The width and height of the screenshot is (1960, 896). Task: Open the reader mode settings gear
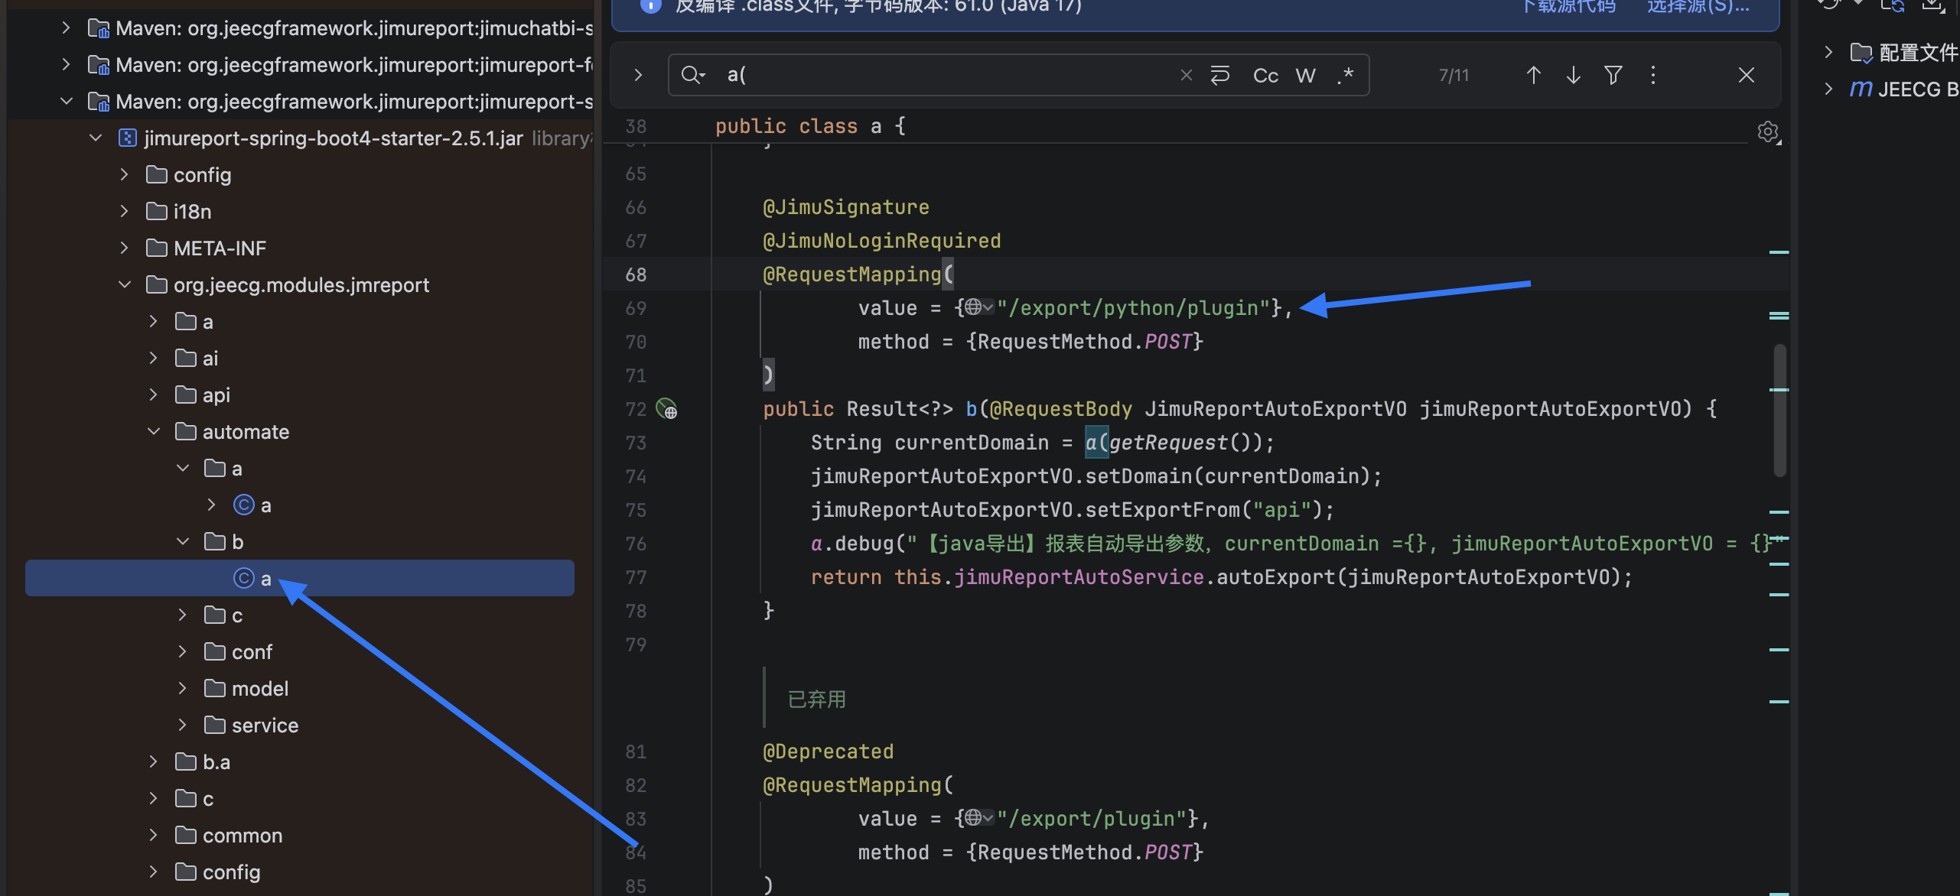click(1768, 132)
